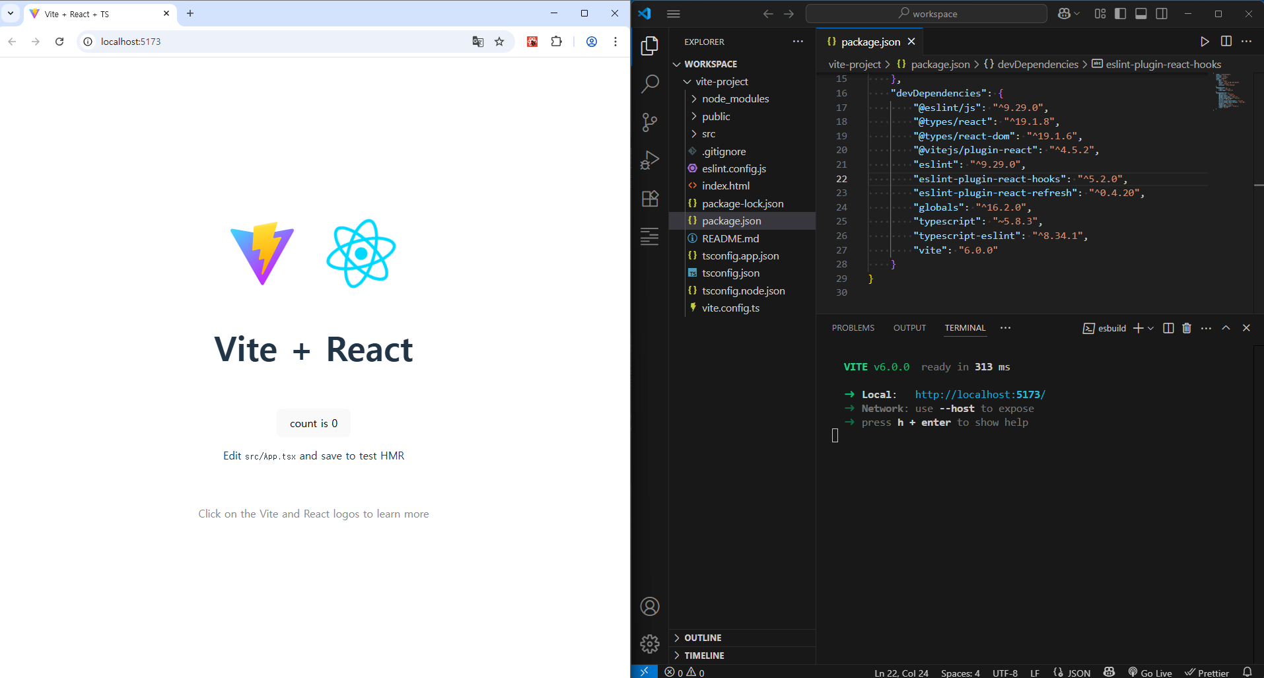Open tsconfig.app.json file
1264x678 pixels.
[740, 256]
